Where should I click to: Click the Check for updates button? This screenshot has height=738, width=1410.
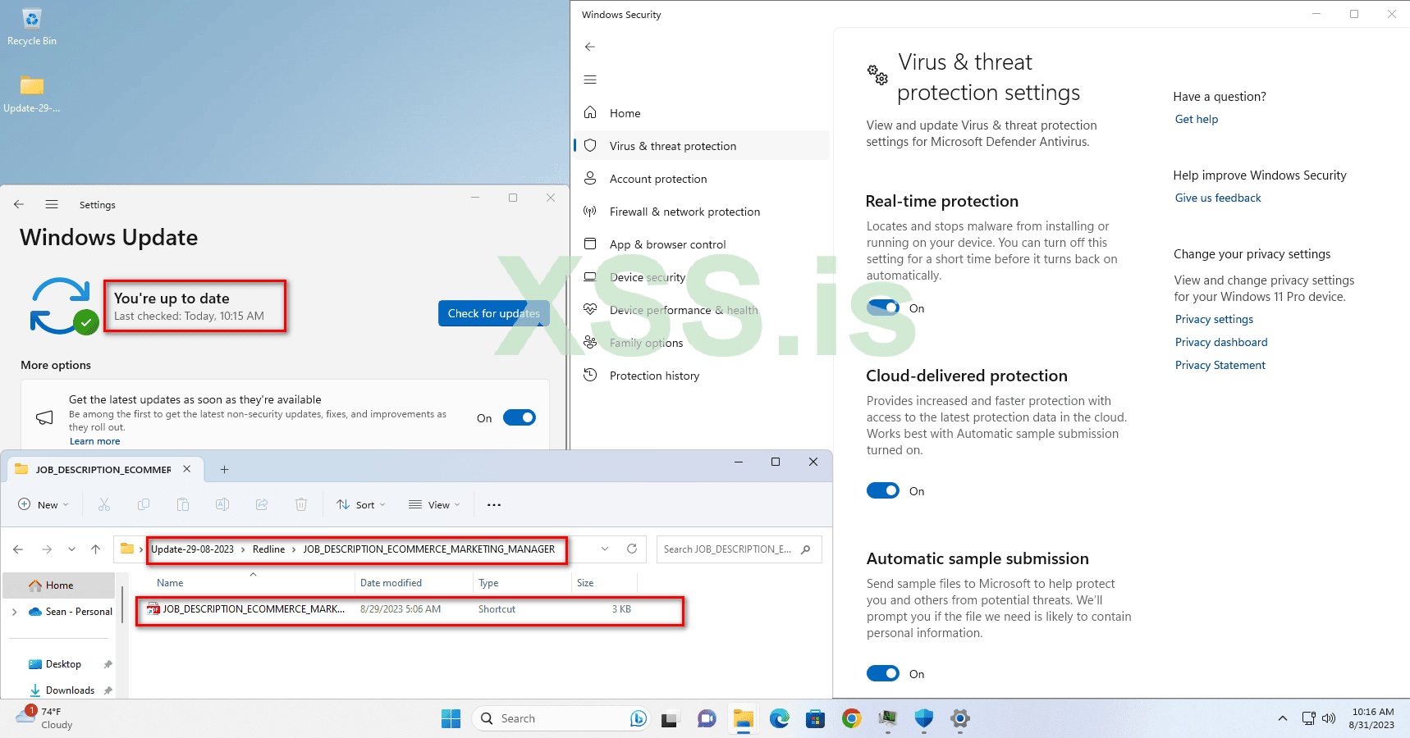point(494,313)
